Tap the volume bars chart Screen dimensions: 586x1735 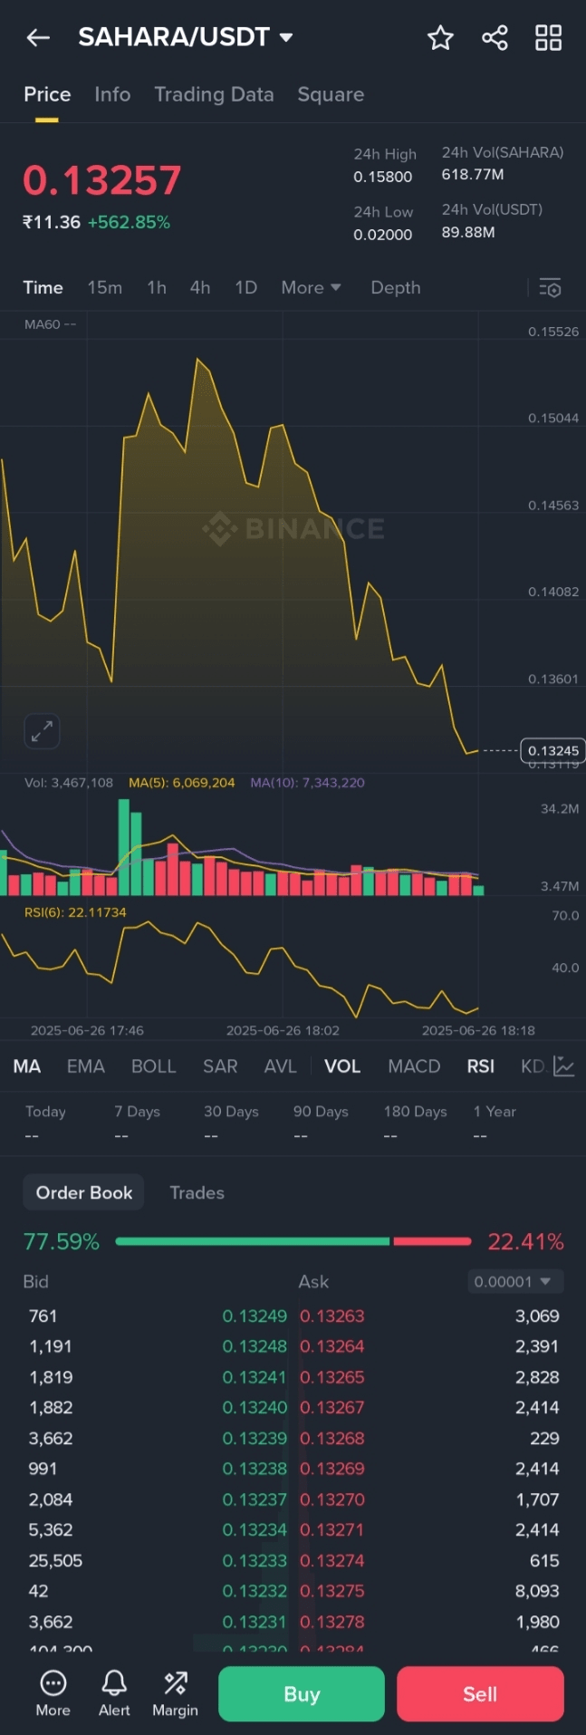(x=240, y=847)
